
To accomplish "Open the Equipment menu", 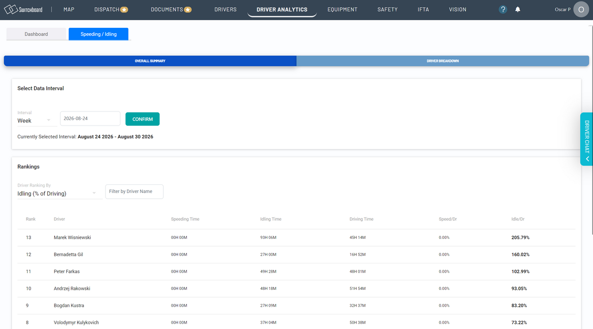I will click(342, 9).
